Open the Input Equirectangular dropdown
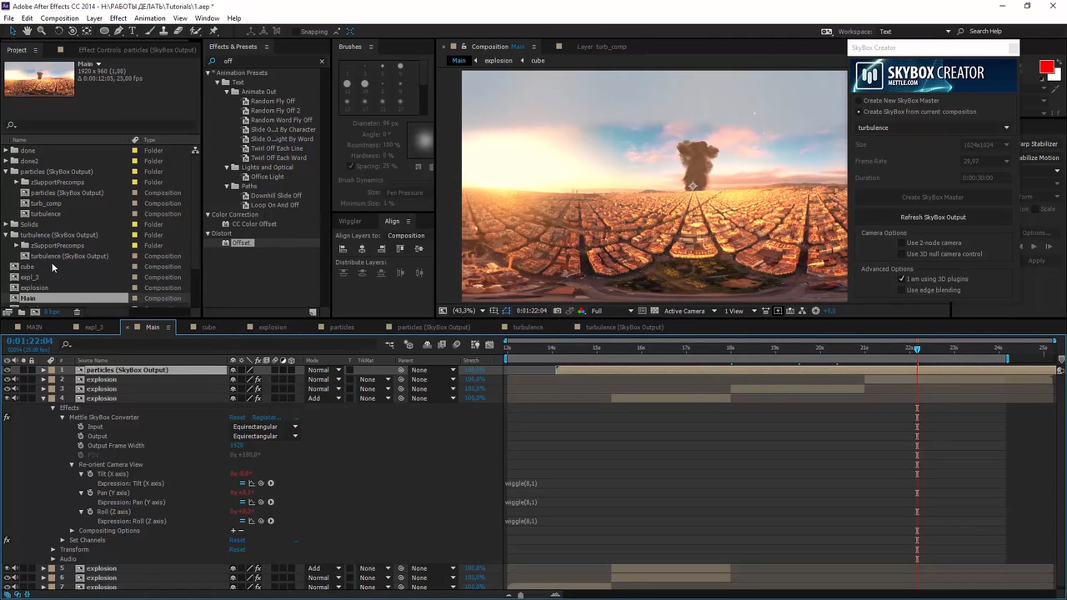Viewport: 1067px width, 600px height. tap(265, 427)
